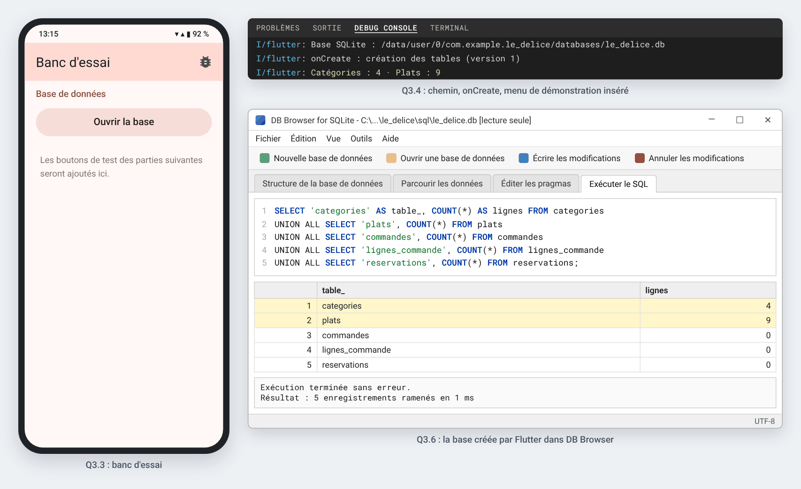The width and height of the screenshot is (801, 489).
Task: Click the green Nouvelle base de données icon
Action: [265, 158]
